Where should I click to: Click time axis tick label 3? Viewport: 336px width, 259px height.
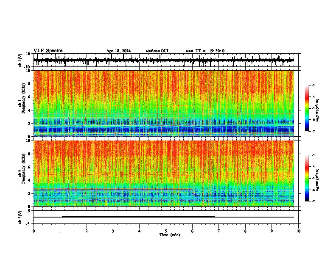[113, 231]
